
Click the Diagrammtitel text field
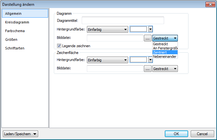point(123,21)
